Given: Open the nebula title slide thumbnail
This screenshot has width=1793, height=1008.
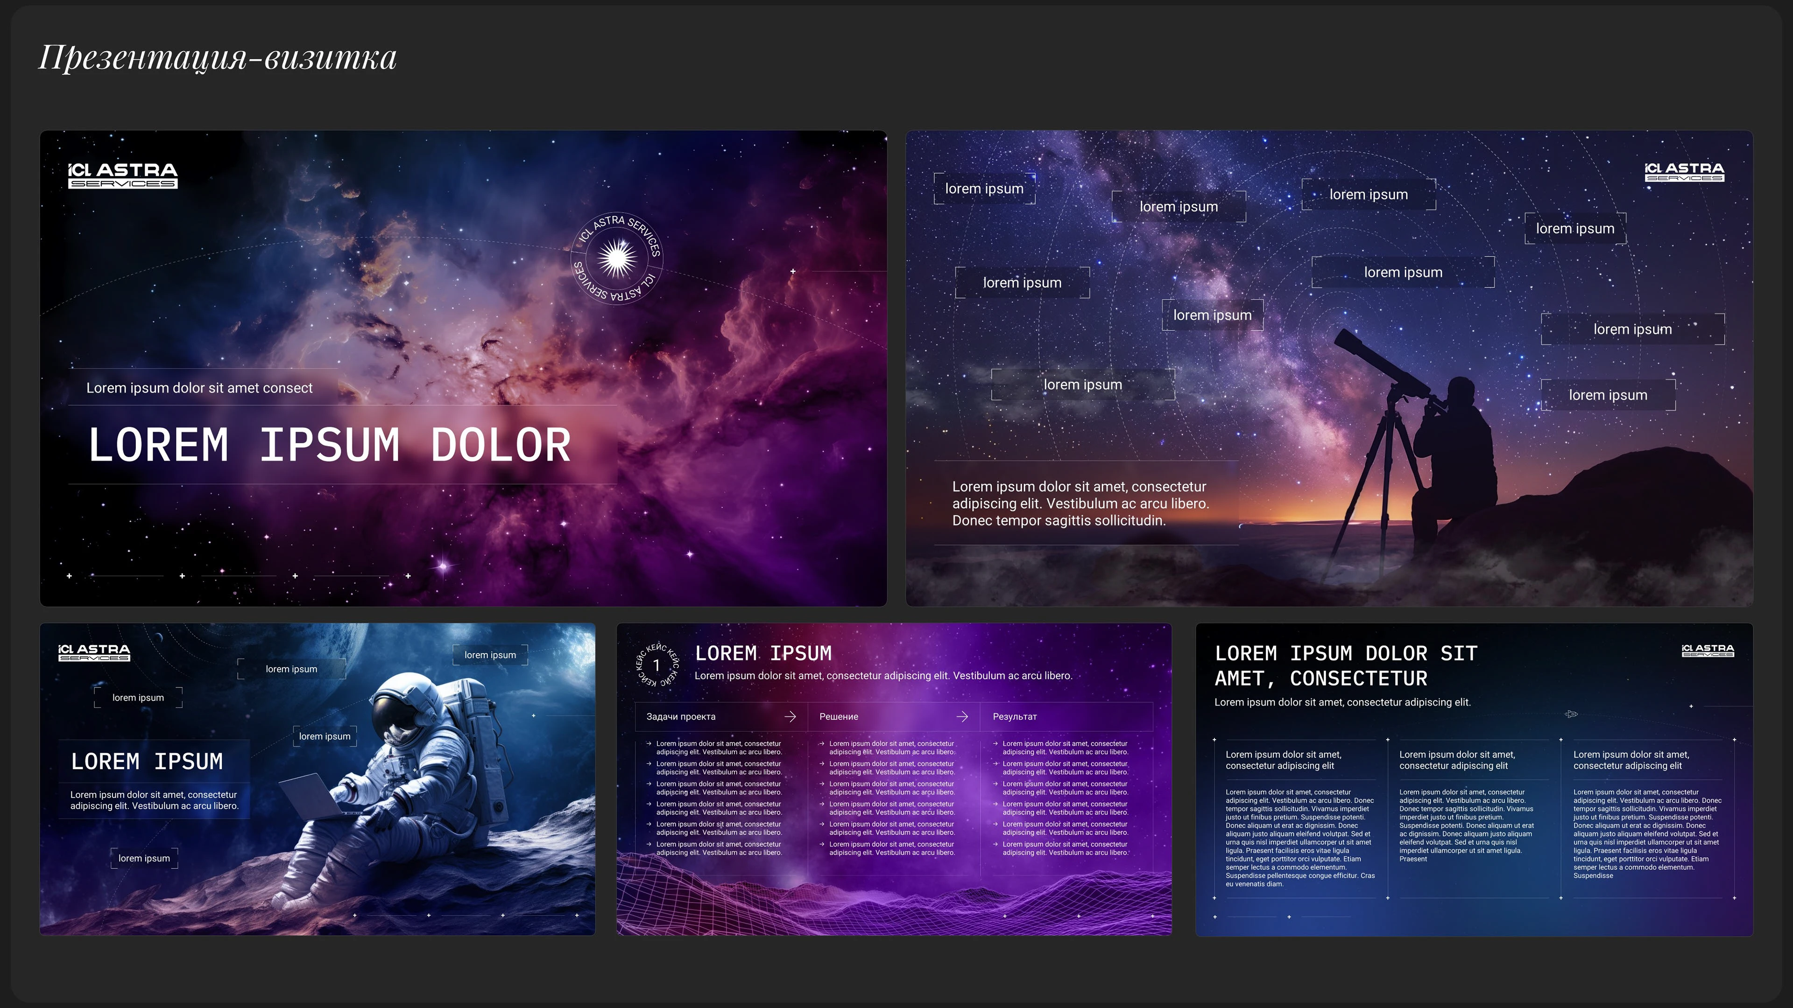Looking at the screenshot, I should coord(464,368).
